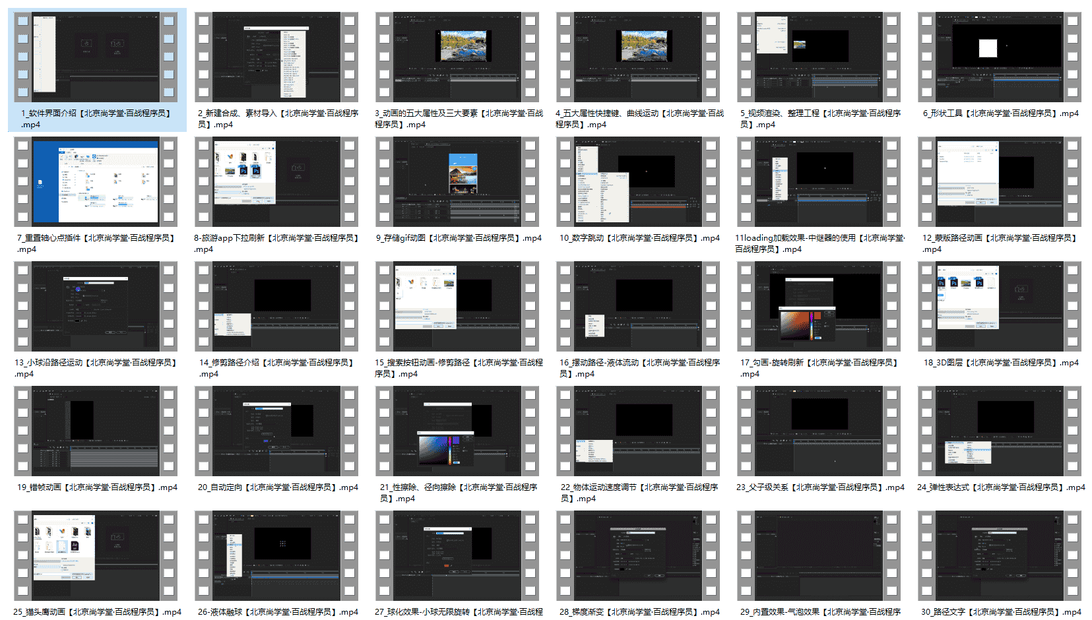Select the 5_视频渲染、整理工程 video thumbnail
Image resolution: width=1092 pixels, height=620 pixels.
tap(819, 57)
